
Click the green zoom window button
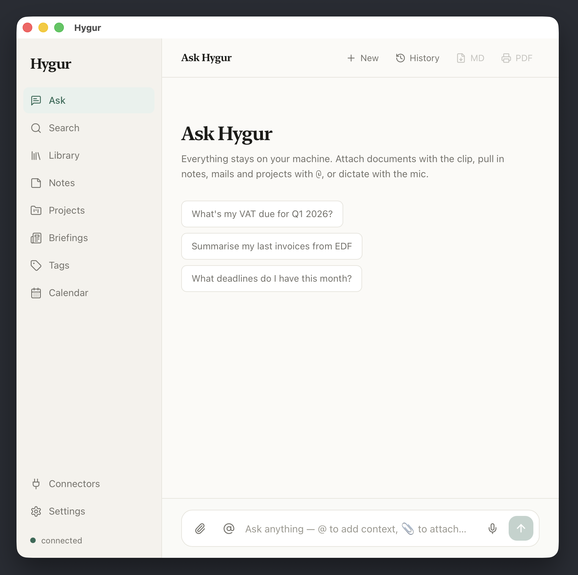59,27
